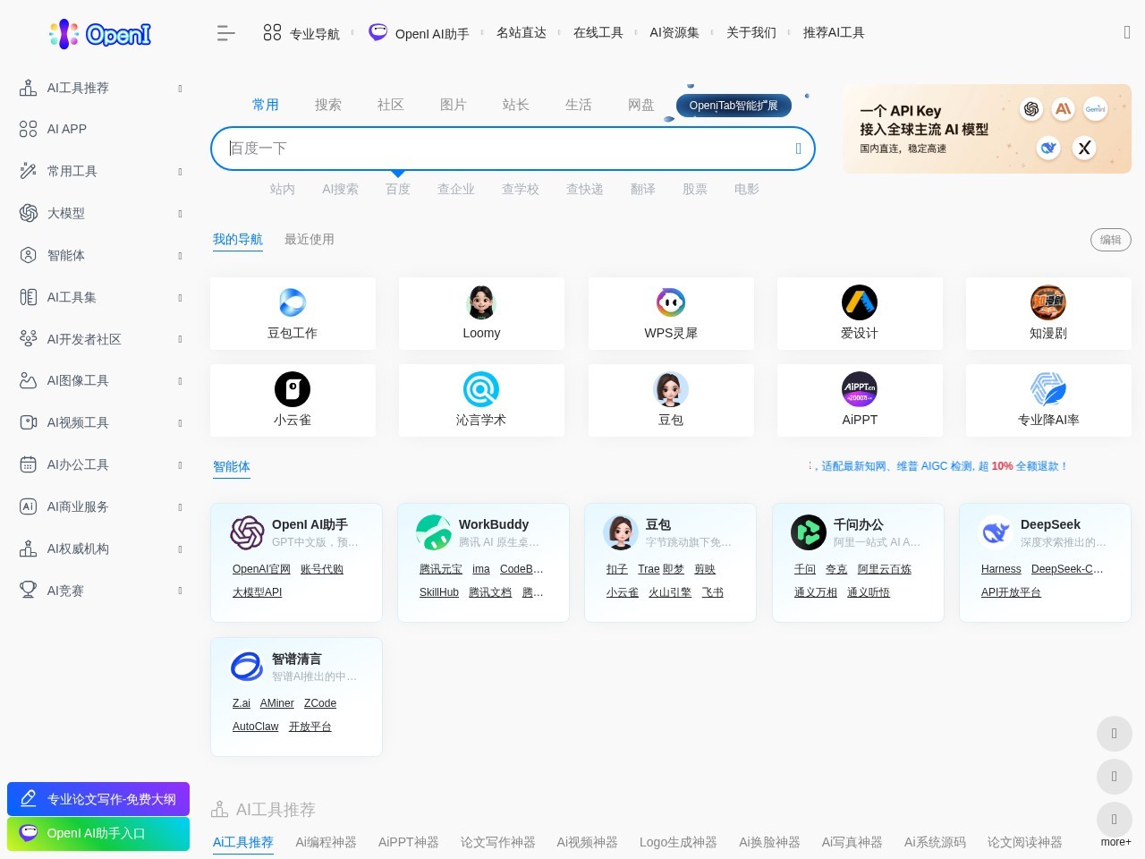Select the Ai编程神器 tab
This screenshot has width=1145, height=859.
point(326,842)
